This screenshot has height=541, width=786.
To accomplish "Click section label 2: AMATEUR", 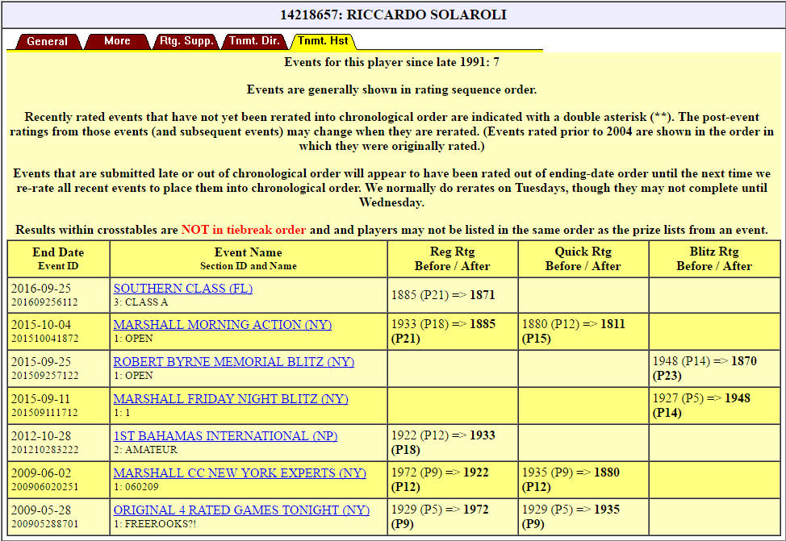I will (x=145, y=449).
